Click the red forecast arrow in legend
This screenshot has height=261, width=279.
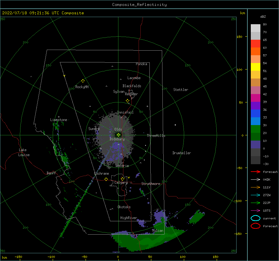(x=255, y=172)
